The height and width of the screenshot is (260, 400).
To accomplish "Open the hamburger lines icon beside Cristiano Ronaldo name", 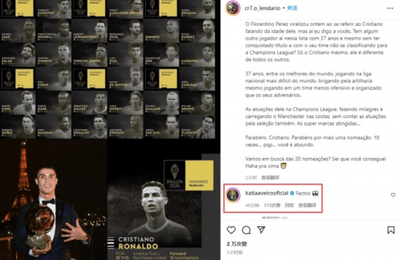I will 111,243.
